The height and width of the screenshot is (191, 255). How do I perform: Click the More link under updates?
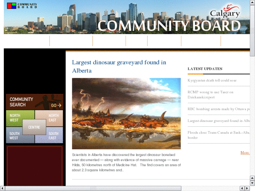pyautogui.click(x=245, y=152)
